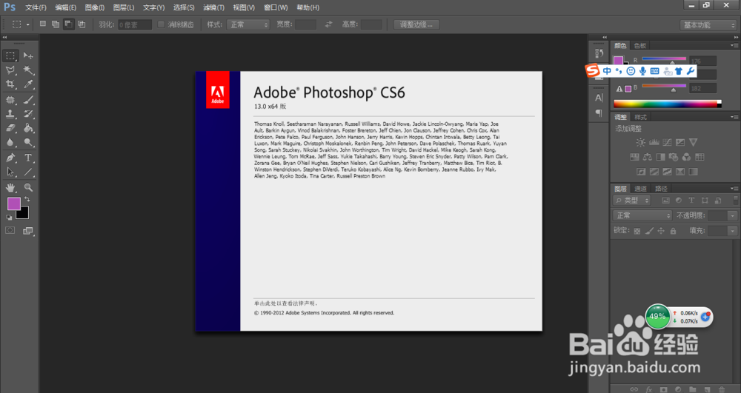The height and width of the screenshot is (393, 741).
Task: Open the Paragraph panel icon
Action: (599, 112)
